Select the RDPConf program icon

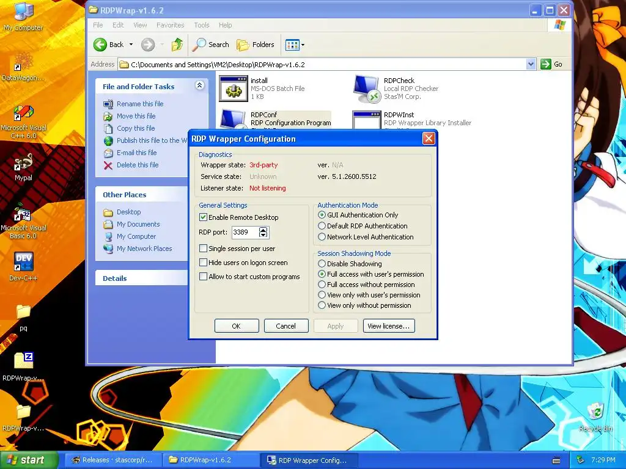[x=234, y=120]
